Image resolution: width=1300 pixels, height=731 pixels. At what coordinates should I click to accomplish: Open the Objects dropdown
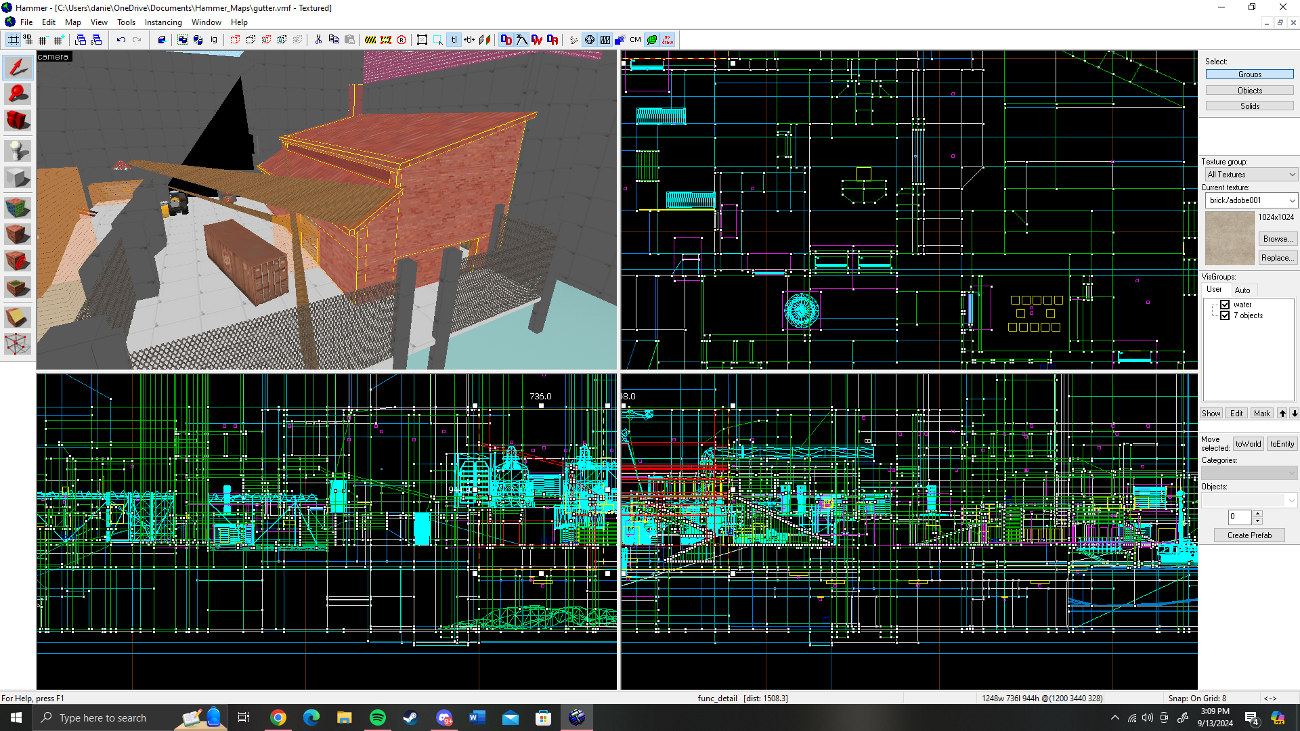[x=1250, y=500]
